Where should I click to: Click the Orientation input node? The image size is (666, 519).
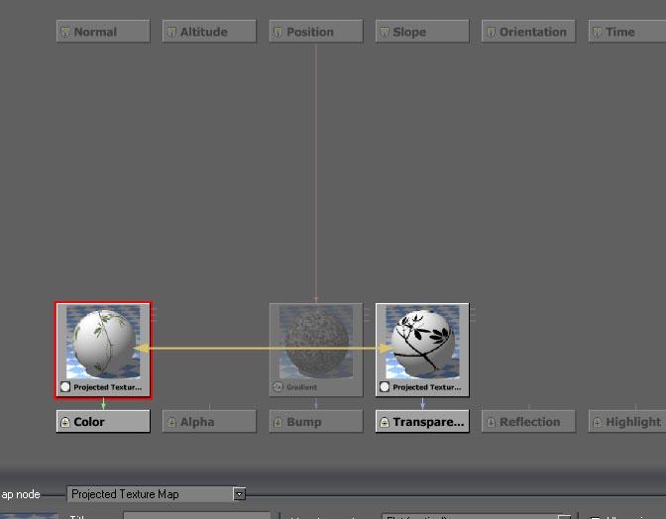click(529, 32)
